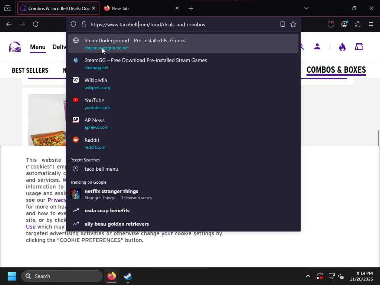Open the Taco Bell shopping bag icon

point(359,46)
